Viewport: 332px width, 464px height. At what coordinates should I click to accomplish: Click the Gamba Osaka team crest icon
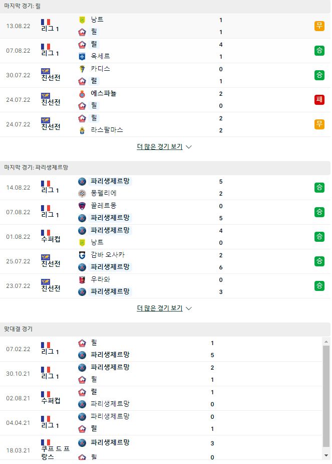(x=82, y=255)
